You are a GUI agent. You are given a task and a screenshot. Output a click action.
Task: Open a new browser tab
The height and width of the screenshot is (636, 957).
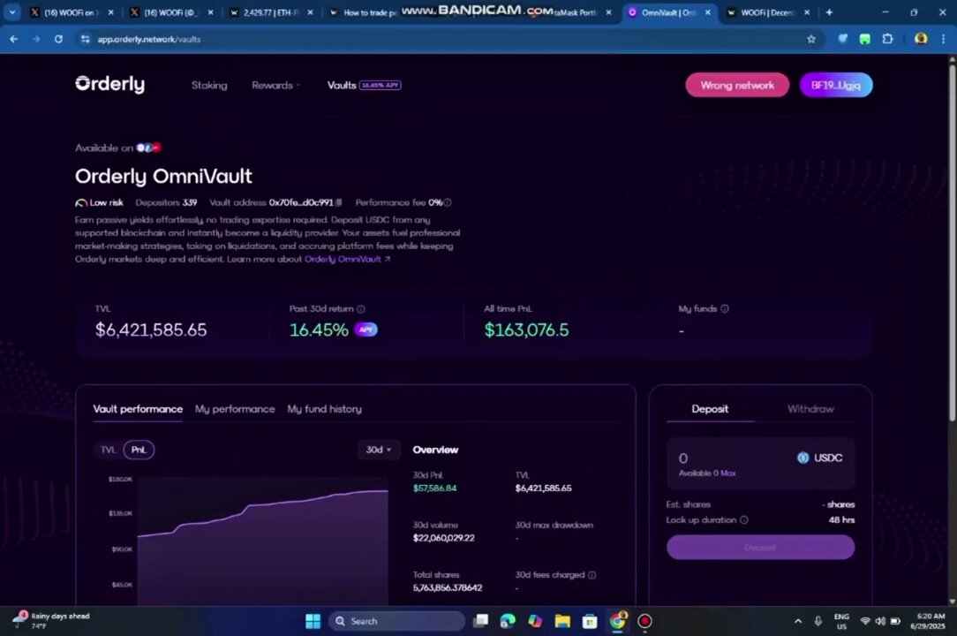(829, 12)
